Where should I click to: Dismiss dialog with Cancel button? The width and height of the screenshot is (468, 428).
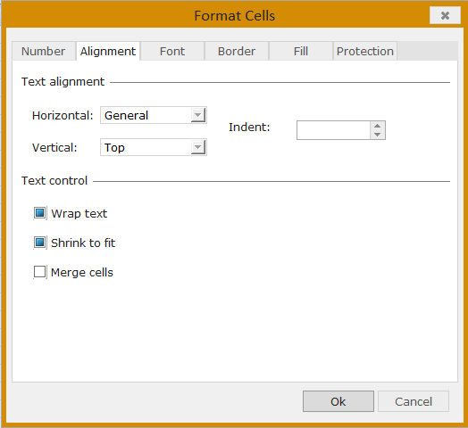414,401
